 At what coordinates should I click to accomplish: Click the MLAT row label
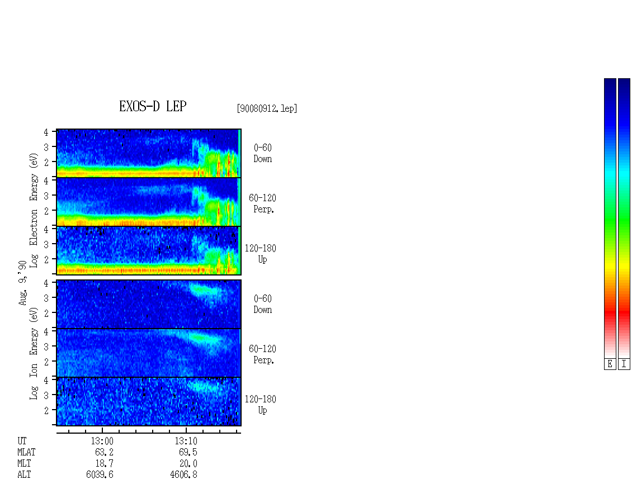[26, 452]
